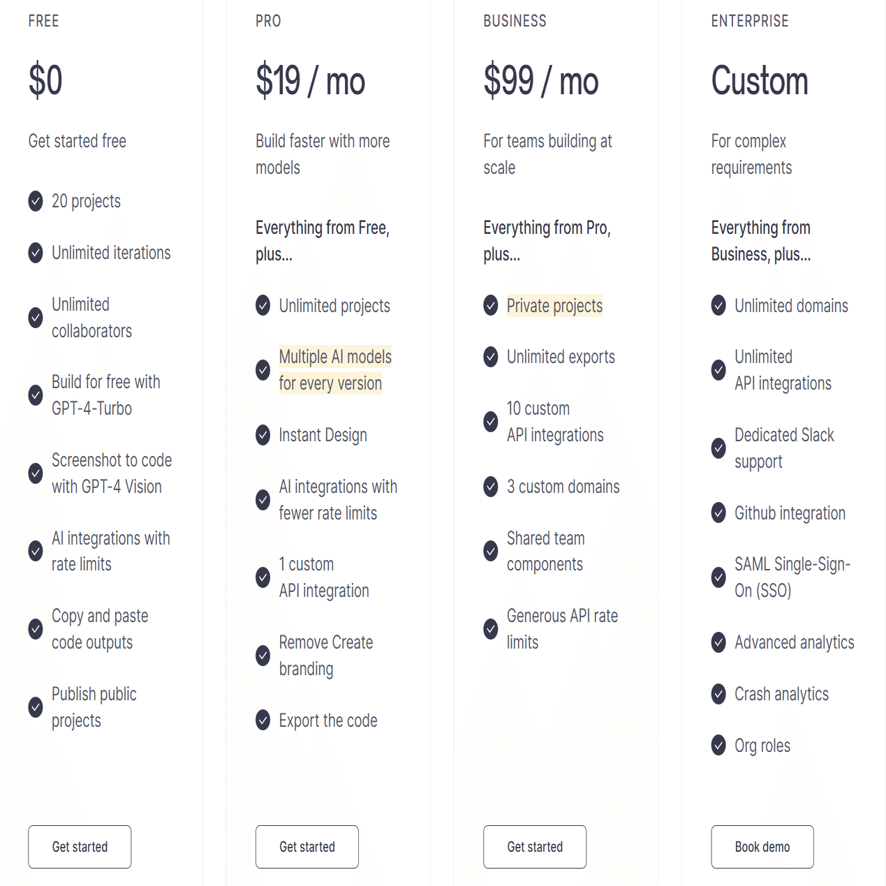Click the ENTERPRISE plan label

point(750,21)
